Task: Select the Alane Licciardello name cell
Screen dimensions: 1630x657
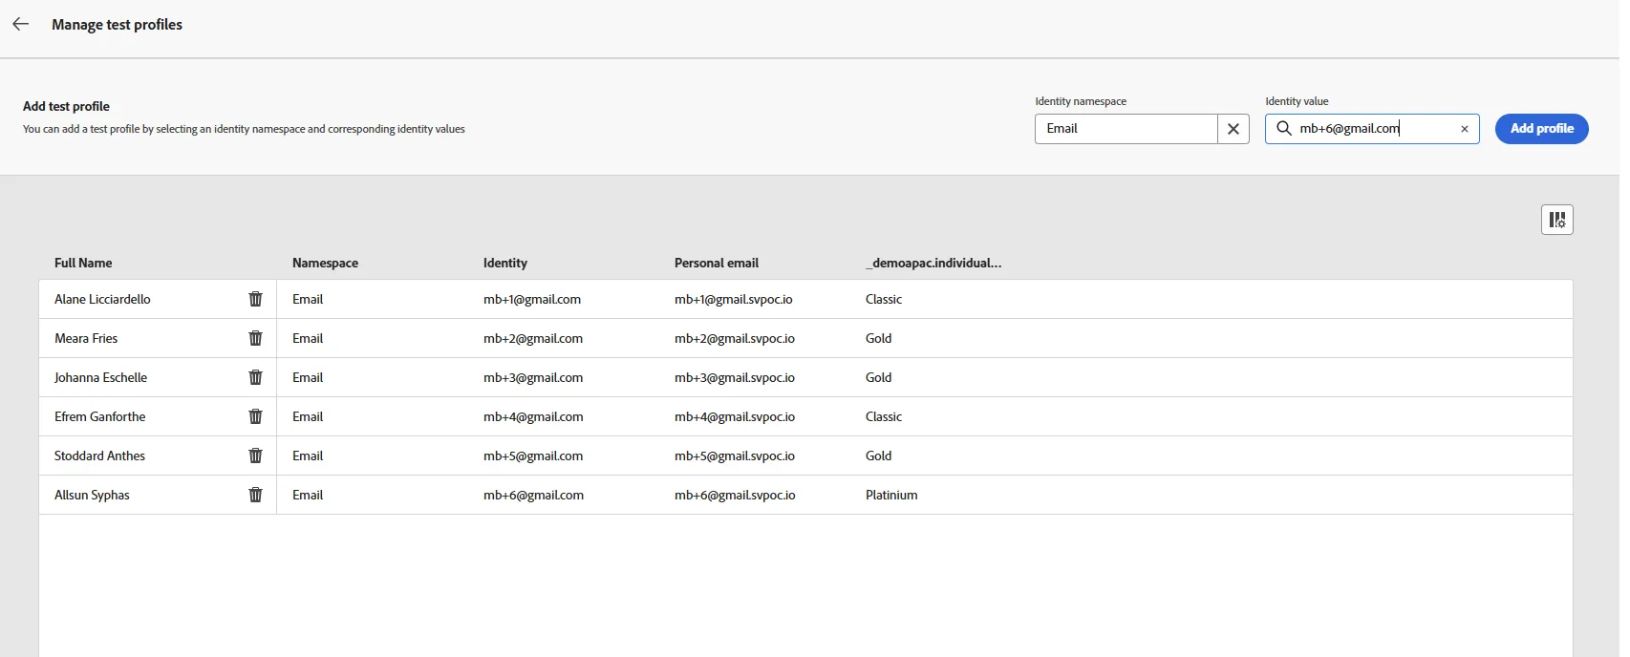Action: click(102, 299)
